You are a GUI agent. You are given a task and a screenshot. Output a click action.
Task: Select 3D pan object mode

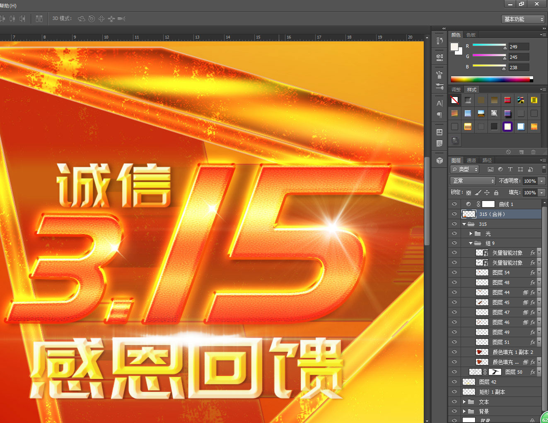coord(101,19)
